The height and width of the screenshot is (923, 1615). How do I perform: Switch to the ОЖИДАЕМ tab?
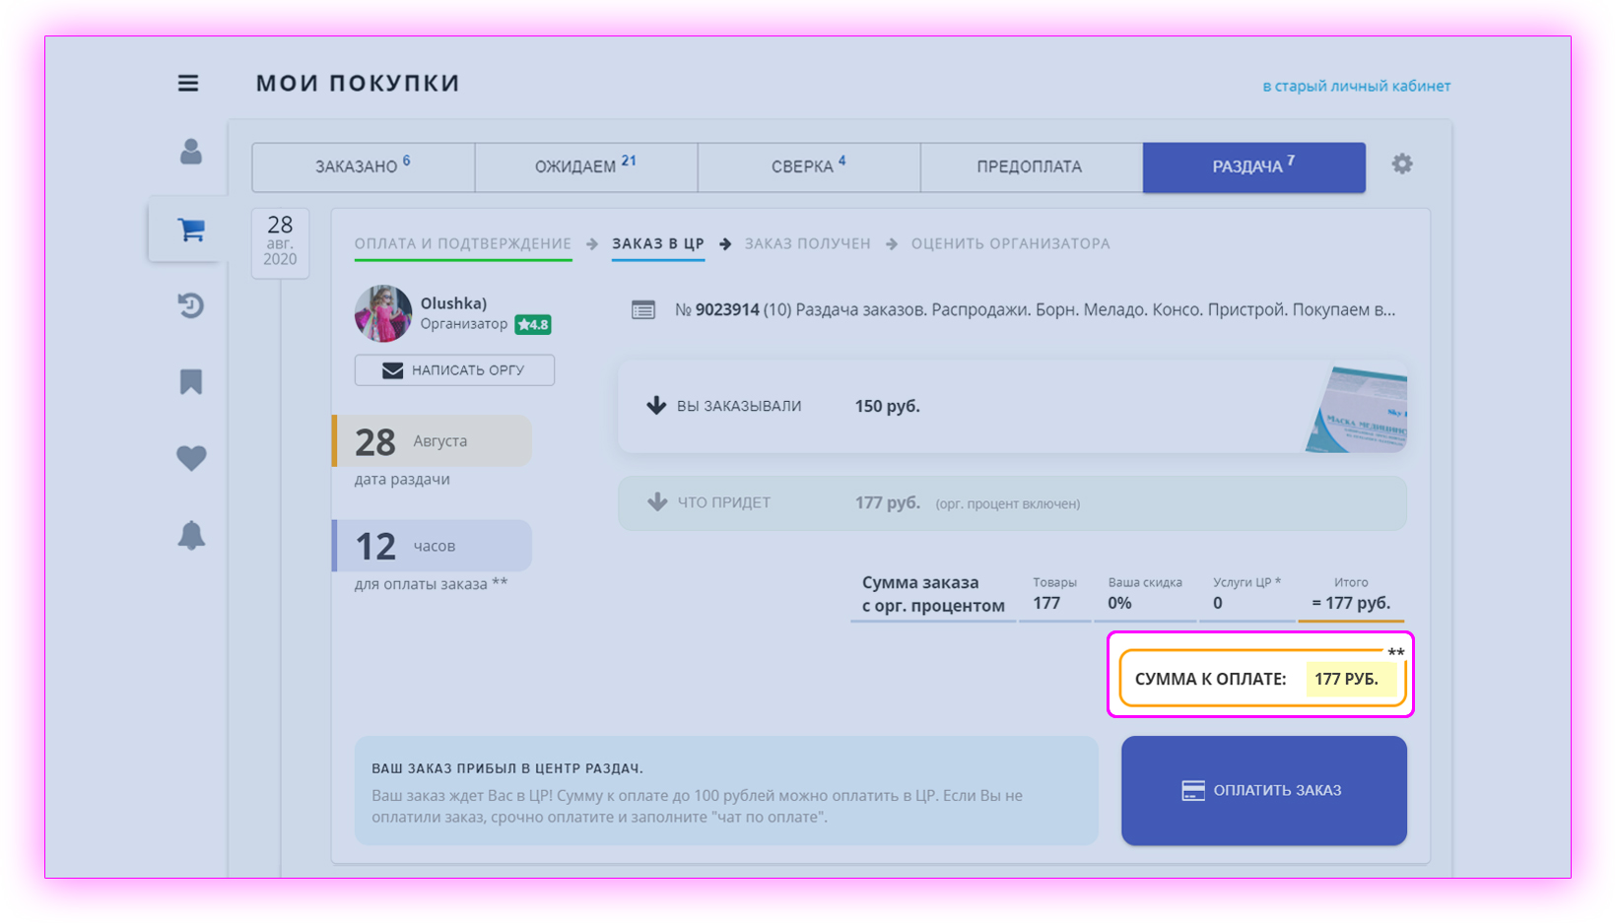pos(586,166)
